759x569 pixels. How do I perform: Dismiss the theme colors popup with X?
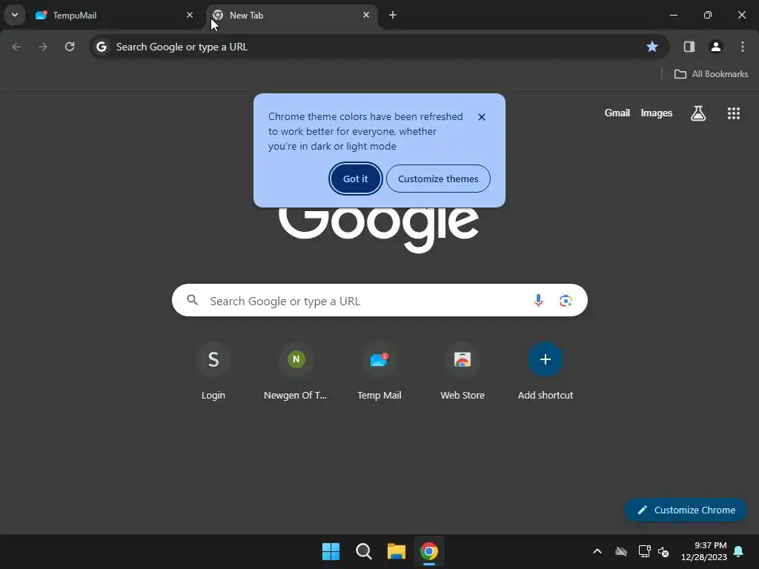(x=482, y=117)
